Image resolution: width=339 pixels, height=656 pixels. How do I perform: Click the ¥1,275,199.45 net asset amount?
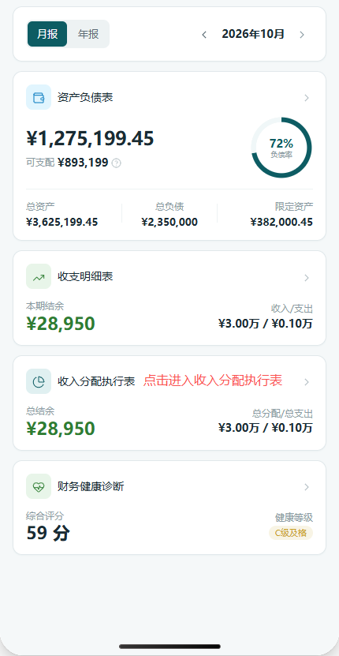coord(91,138)
